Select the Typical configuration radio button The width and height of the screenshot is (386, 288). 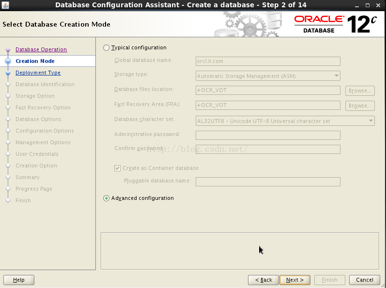coord(107,48)
